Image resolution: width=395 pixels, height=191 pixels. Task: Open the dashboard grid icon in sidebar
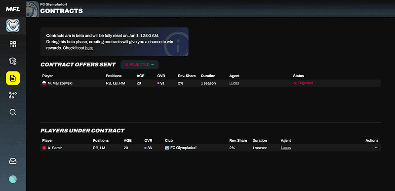(x=13, y=44)
